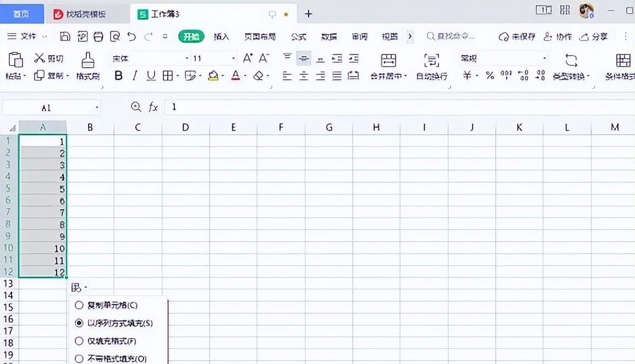Expand the Name Box dropdown arrow
Viewport: 635px width, 364px height.
coord(97,108)
